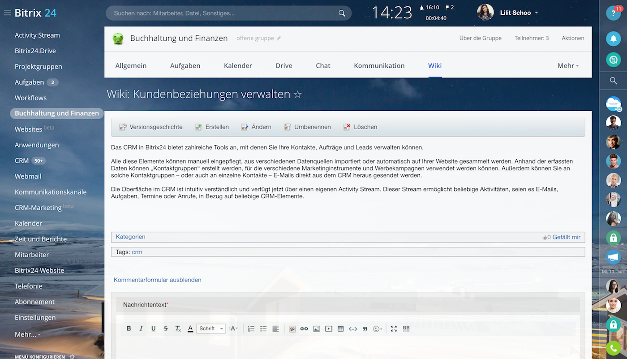Open the Kommunikation tab
Screen dimensions: 627x359
pyautogui.click(x=379, y=65)
